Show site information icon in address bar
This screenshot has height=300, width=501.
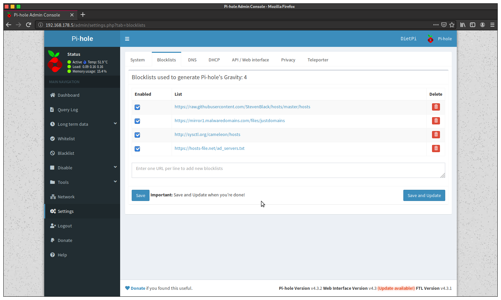click(41, 25)
